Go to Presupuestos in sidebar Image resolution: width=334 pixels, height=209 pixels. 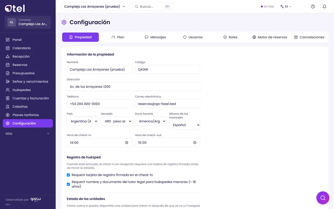coord(28,73)
